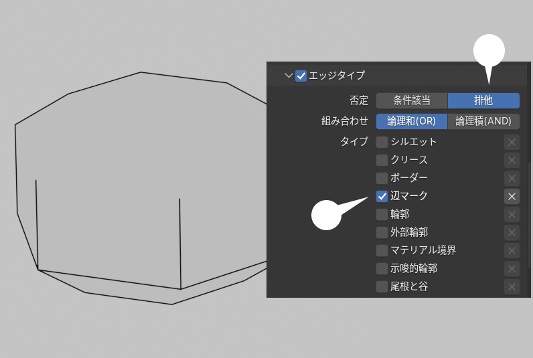The image size is (533, 358).
Task: Enable the シルエット edge type checkbox
Action: coord(382,142)
